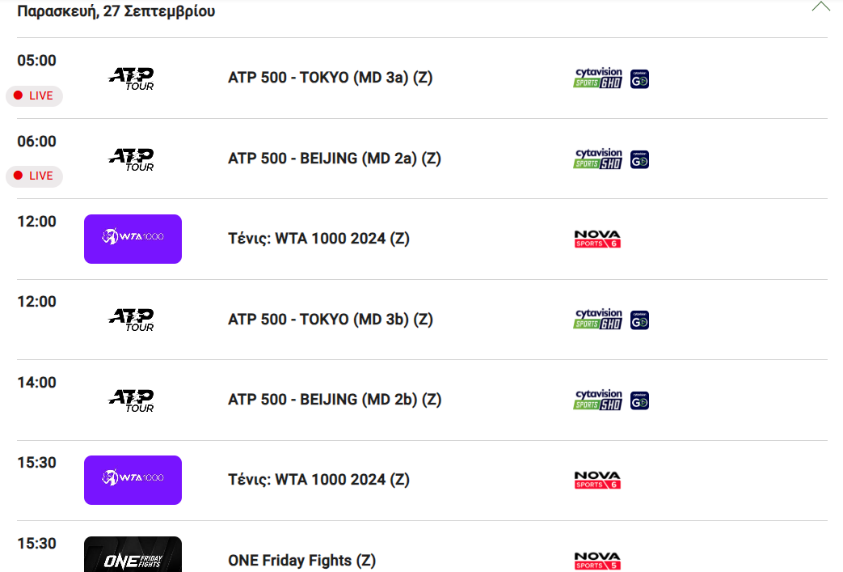Open ATP 500 - BEIJING (MD 2a) event title

pyautogui.click(x=334, y=159)
